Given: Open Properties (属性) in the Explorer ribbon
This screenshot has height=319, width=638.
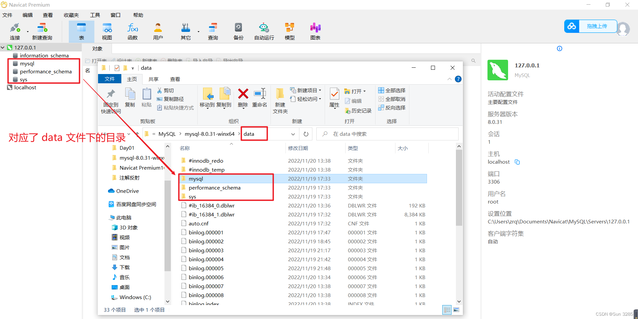Looking at the screenshot, I should (334, 98).
